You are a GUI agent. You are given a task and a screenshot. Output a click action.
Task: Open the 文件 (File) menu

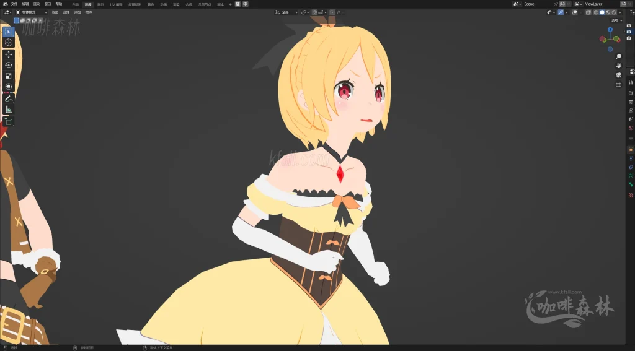point(14,4)
